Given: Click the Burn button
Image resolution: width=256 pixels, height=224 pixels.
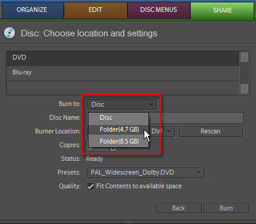Looking at the screenshot, I should tap(226, 208).
